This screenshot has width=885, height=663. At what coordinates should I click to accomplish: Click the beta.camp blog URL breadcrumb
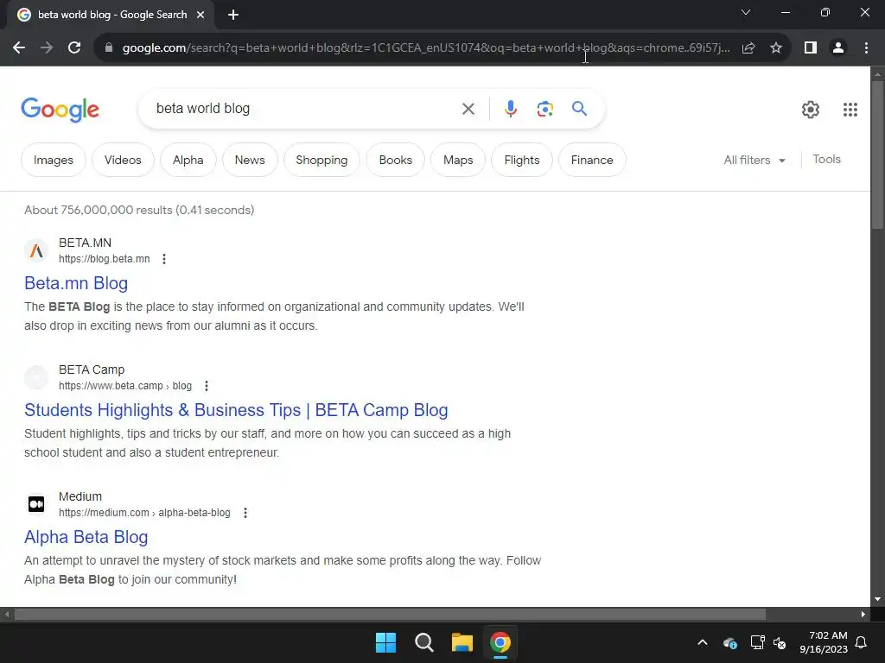[x=125, y=386]
